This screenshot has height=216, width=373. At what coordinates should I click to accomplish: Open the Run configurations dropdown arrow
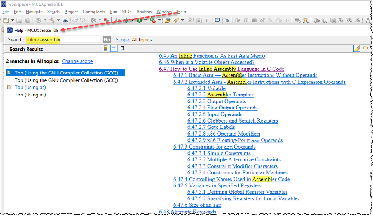pos(146,20)
